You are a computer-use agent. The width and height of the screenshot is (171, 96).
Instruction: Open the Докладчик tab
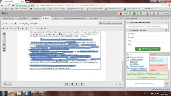pos(22,18)
